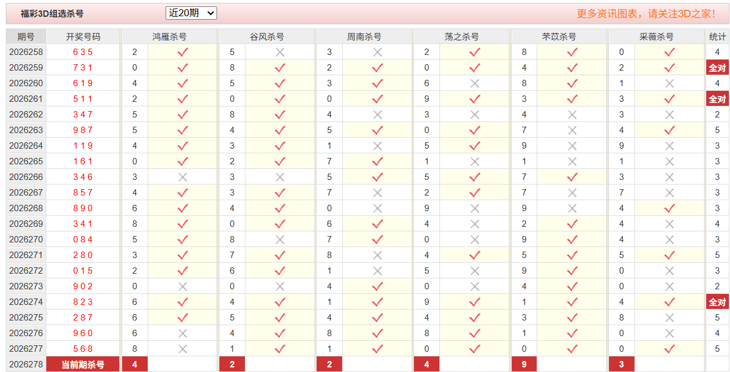
Task: Click the 鸿雁杀号 cross mark in row 2026273
Action: (183, 286)
